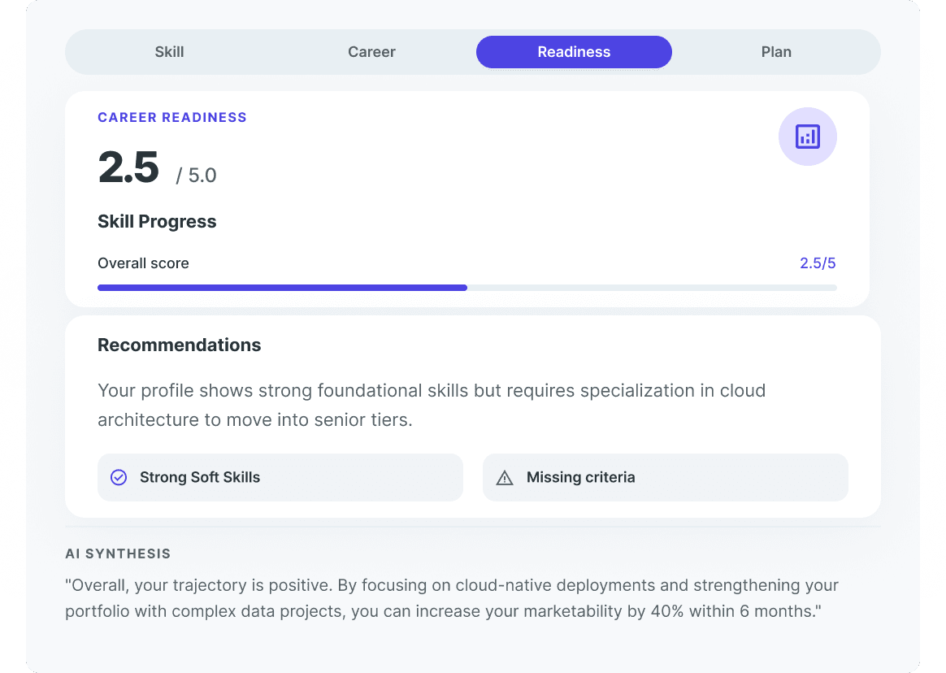Click the Overall score label
Image resolution: width=946 pixels, height=673 pixels.
point(143,263)
